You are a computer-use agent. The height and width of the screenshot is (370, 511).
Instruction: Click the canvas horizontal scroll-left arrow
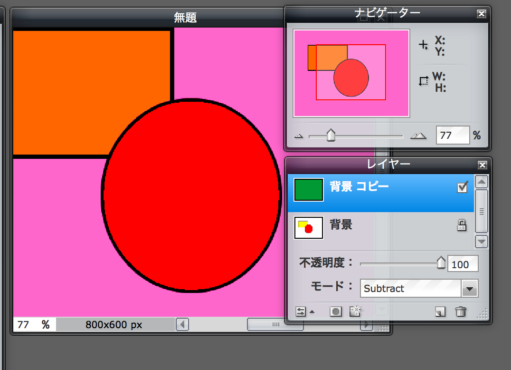click(x=182, y=324)
